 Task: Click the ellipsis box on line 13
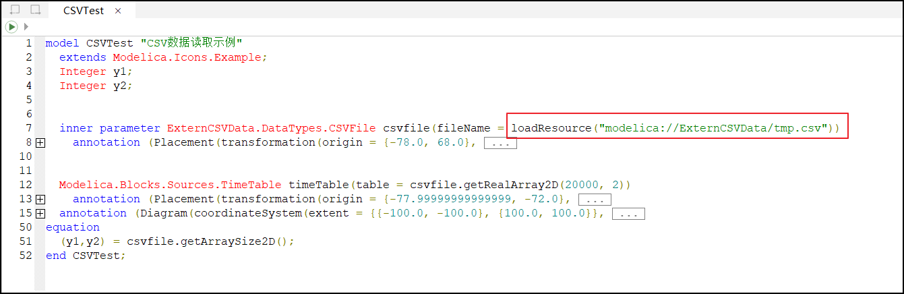coord(595,200)
